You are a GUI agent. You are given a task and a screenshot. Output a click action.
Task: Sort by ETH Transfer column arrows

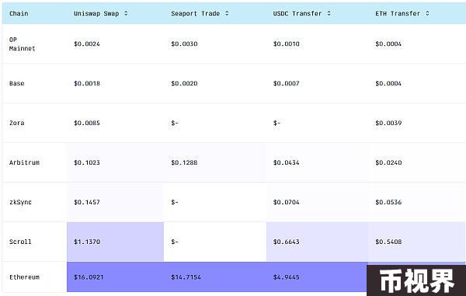click(x=427, y=13)
